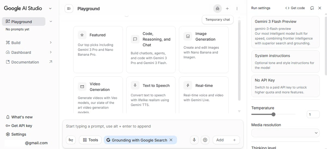Toggle the temporary chat incognito icon
The image size is (327, 149).
pos(217,9)
